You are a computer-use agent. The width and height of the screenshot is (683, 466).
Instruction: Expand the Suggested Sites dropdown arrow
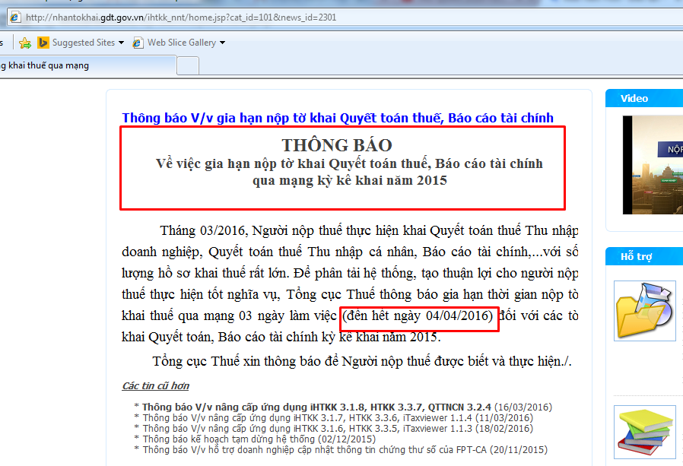point(121,43)
